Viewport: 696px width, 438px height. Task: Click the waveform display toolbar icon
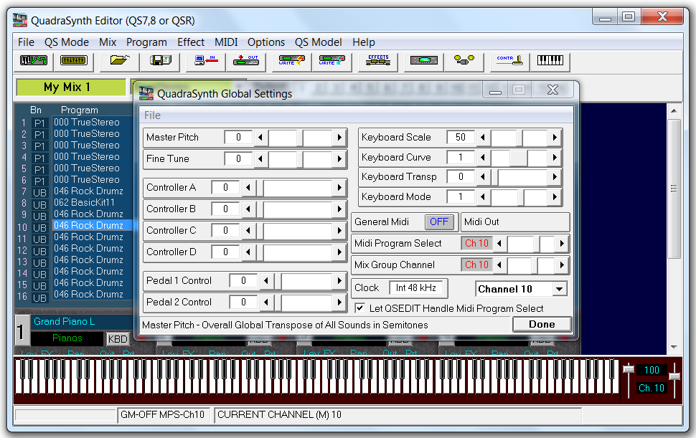(x=33, y=62)
